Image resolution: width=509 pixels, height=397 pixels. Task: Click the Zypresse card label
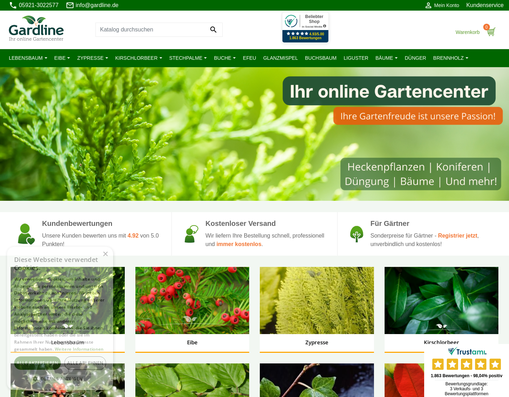pyautogui.click(x=317, y=342)
